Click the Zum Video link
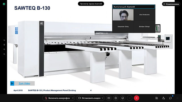Image resolution: width=182 pixels, height=102 pixels. point(24,83)
